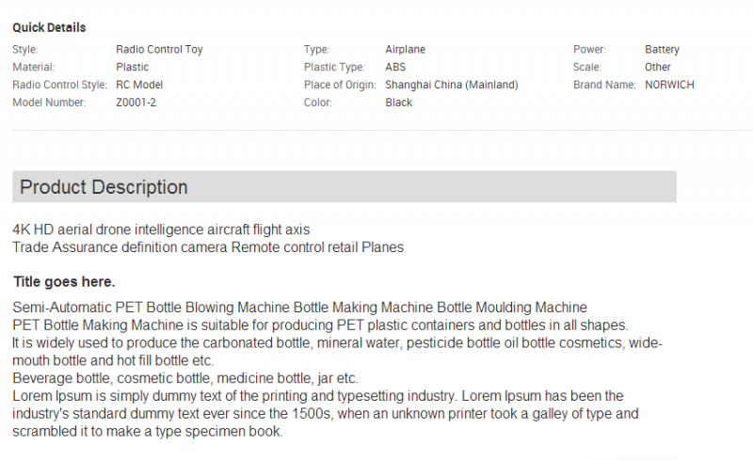Click the Beverage bottle, cosmetic bottle line
Image resolution: width=753 pixels, height=460 pixels.
185,378
